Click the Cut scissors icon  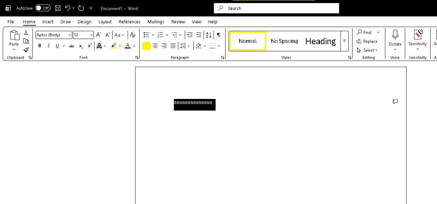coord(26,33)
